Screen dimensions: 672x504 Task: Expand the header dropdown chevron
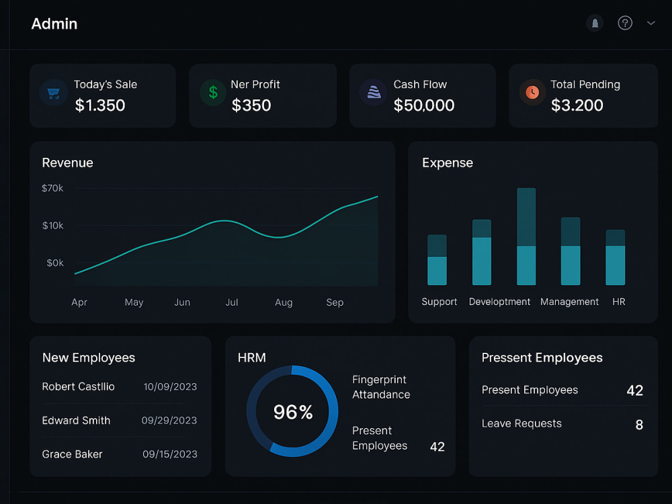coord(651,23)
